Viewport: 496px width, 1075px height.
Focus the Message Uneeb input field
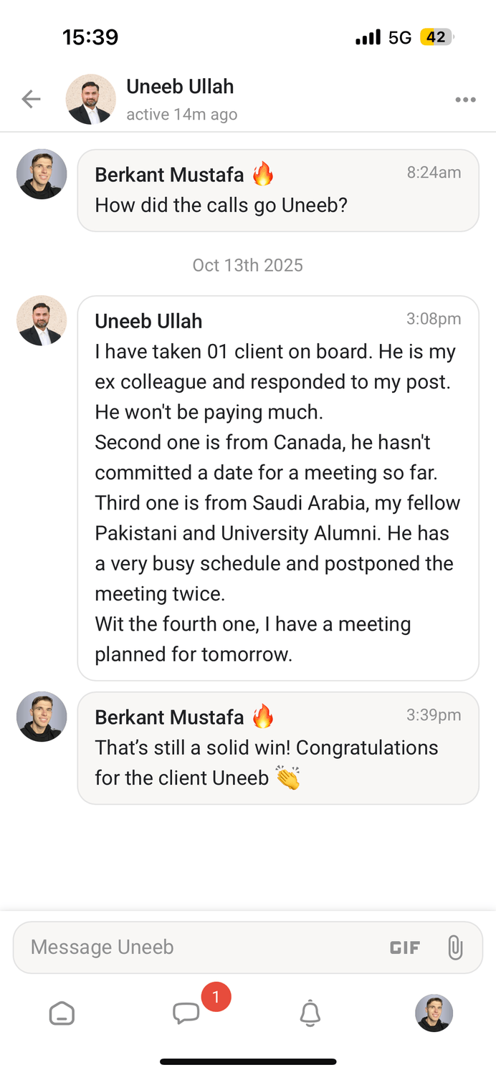[201, 947]
